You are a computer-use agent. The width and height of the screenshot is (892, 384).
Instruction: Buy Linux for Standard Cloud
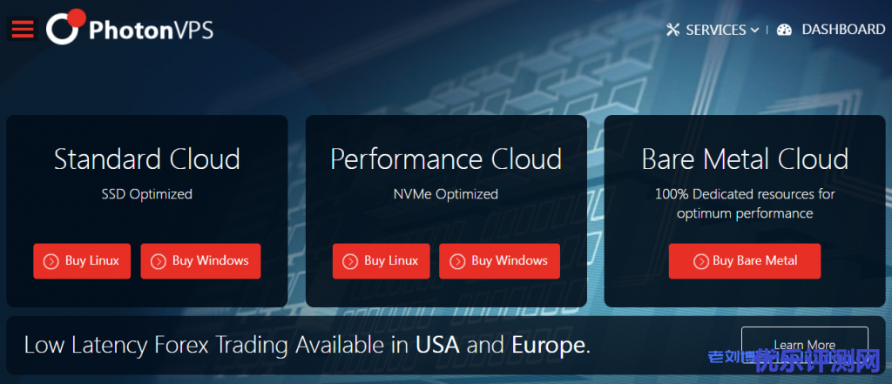(82, 261)
